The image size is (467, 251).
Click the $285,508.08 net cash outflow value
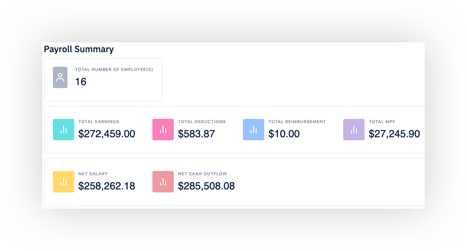point(207,187)
